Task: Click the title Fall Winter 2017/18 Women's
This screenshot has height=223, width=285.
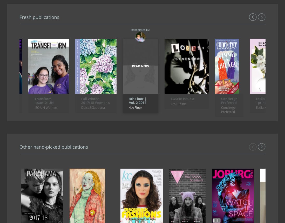Action: [x=96, y=101]
